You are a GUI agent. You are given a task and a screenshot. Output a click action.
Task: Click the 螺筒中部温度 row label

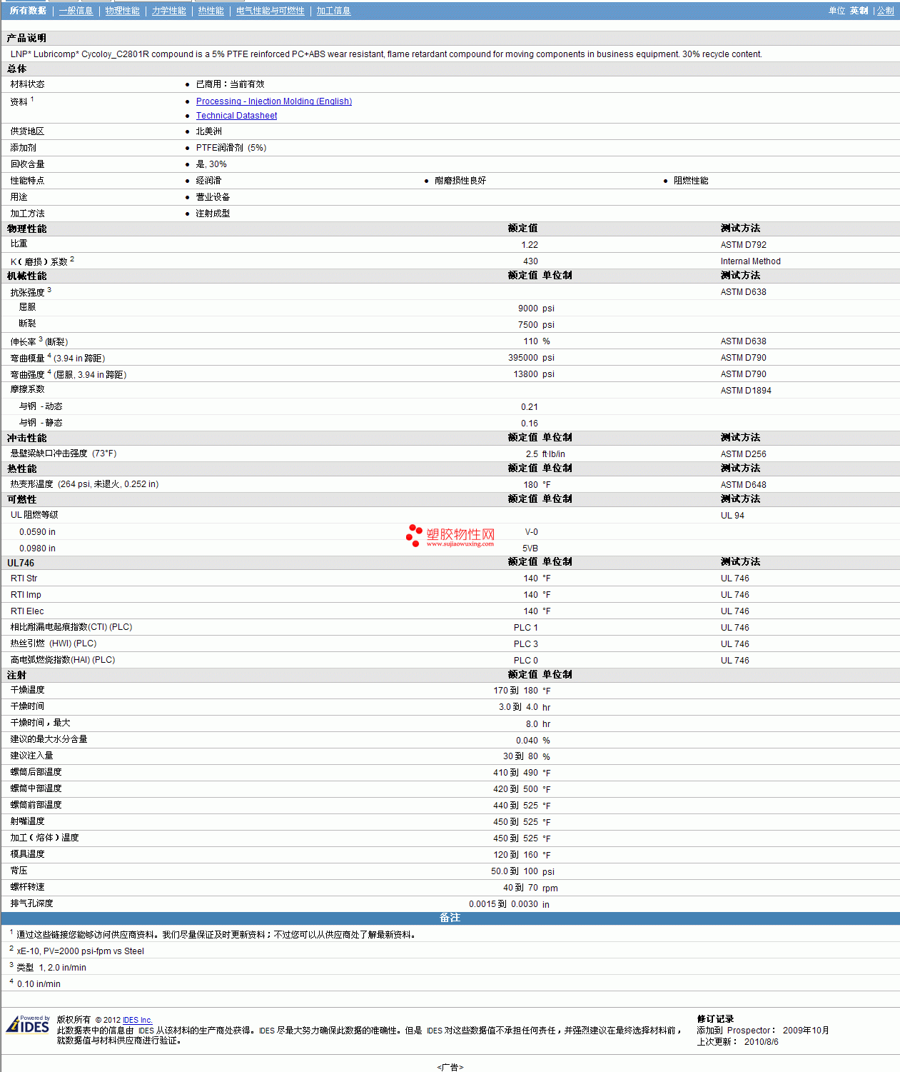click(x=36, y=788)
